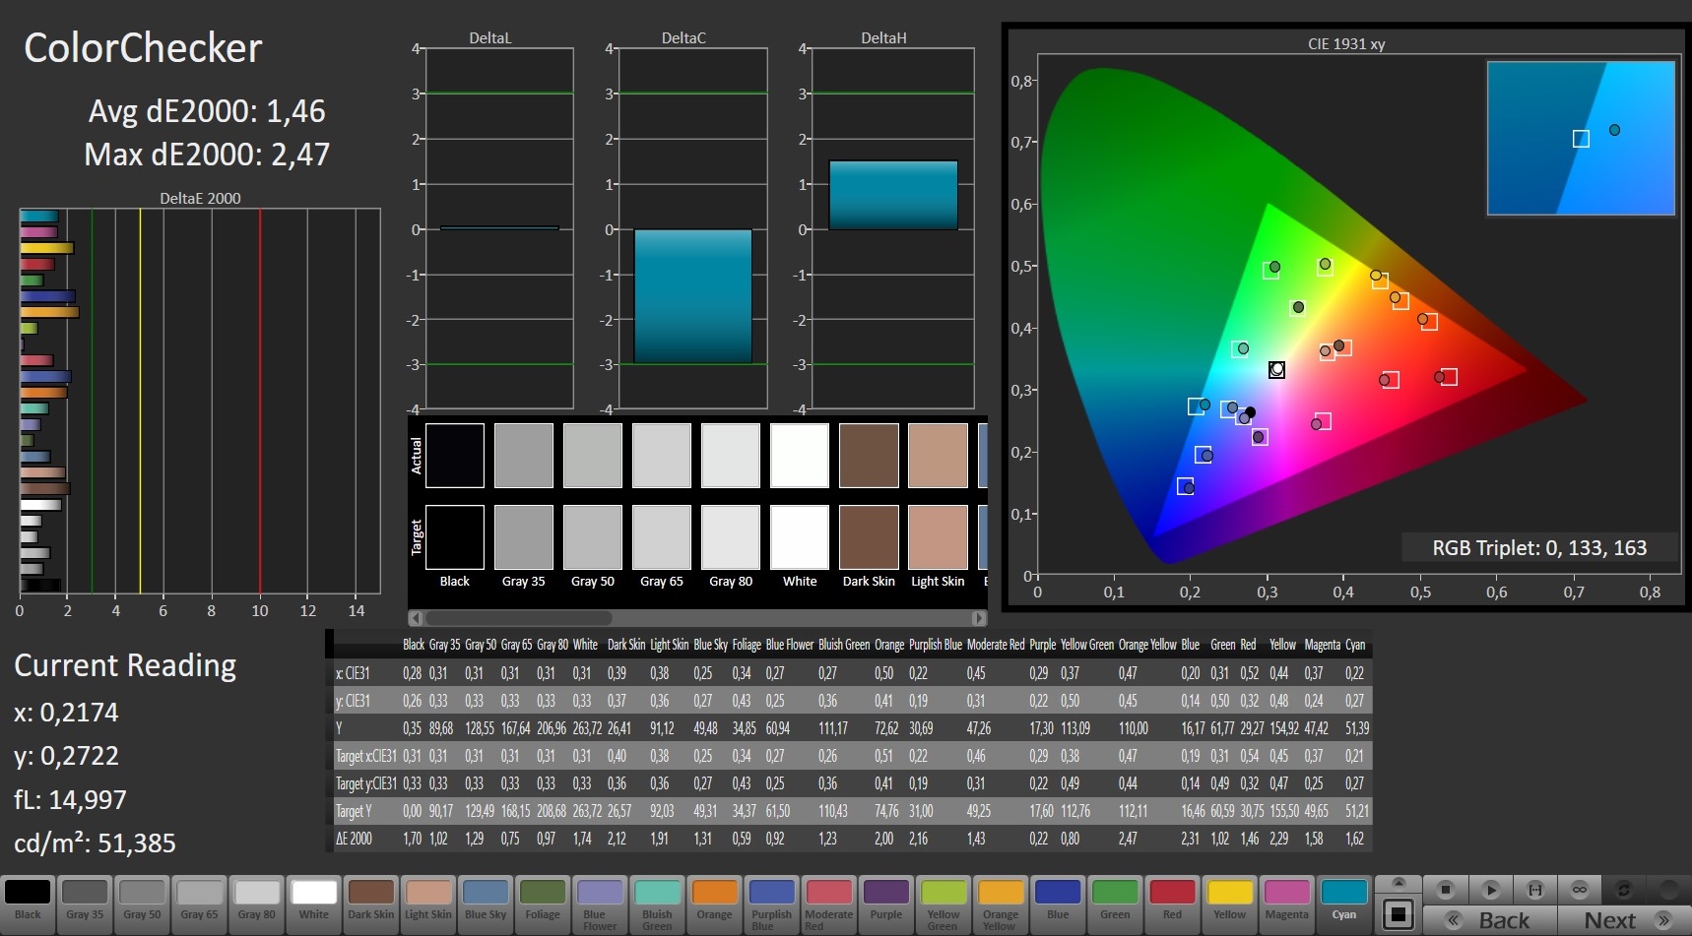The height and width of the screenshot is (936, 1692).
Task: Choose the Blue Sky patch button
Action: coord(485,904)
